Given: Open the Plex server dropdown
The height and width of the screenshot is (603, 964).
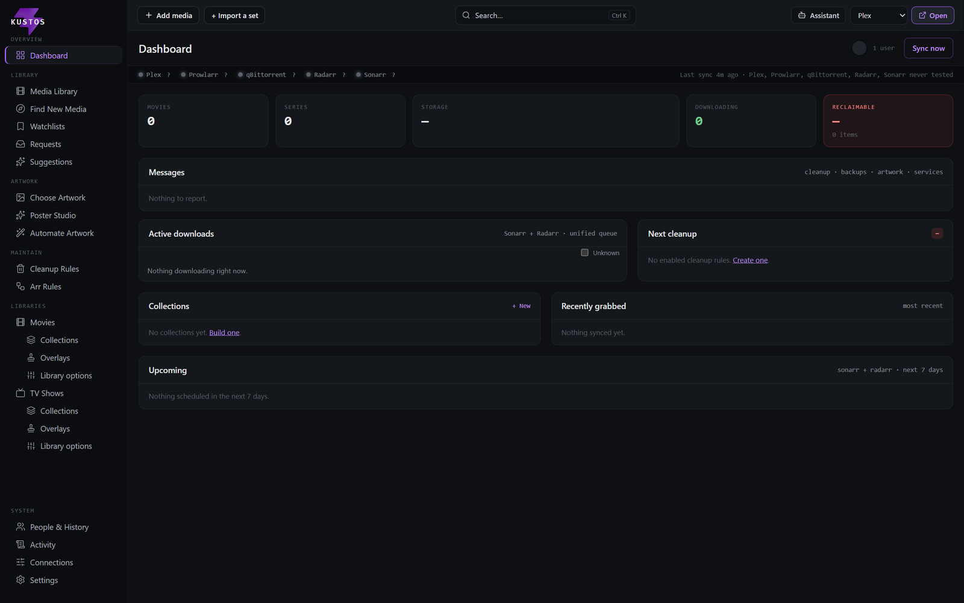Looking at the screenshot, I should [879, 16].
